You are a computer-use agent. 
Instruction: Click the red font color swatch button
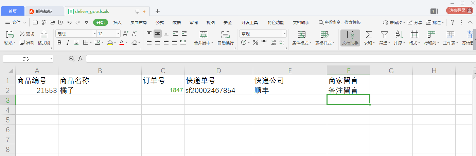(121, 42)
